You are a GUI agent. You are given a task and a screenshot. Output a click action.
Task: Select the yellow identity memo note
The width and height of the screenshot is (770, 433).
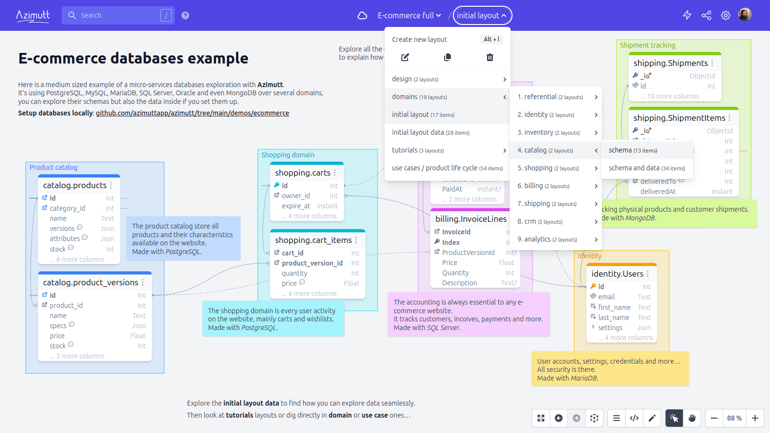tap(610, 369)
